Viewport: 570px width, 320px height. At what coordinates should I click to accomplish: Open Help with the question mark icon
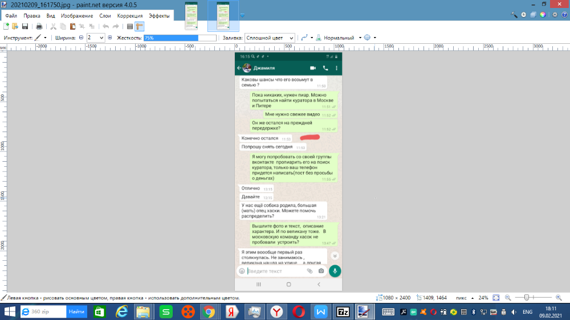564,15
